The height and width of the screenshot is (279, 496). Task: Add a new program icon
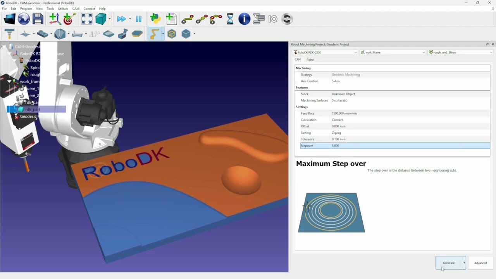[x=171, y=19]
